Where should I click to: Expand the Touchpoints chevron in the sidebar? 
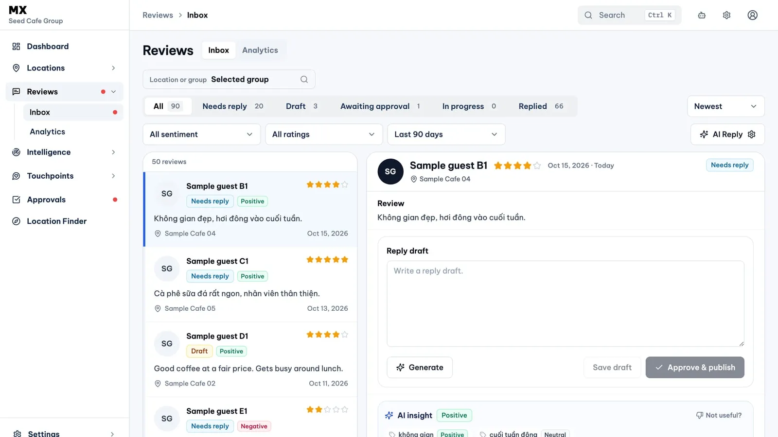113,176
